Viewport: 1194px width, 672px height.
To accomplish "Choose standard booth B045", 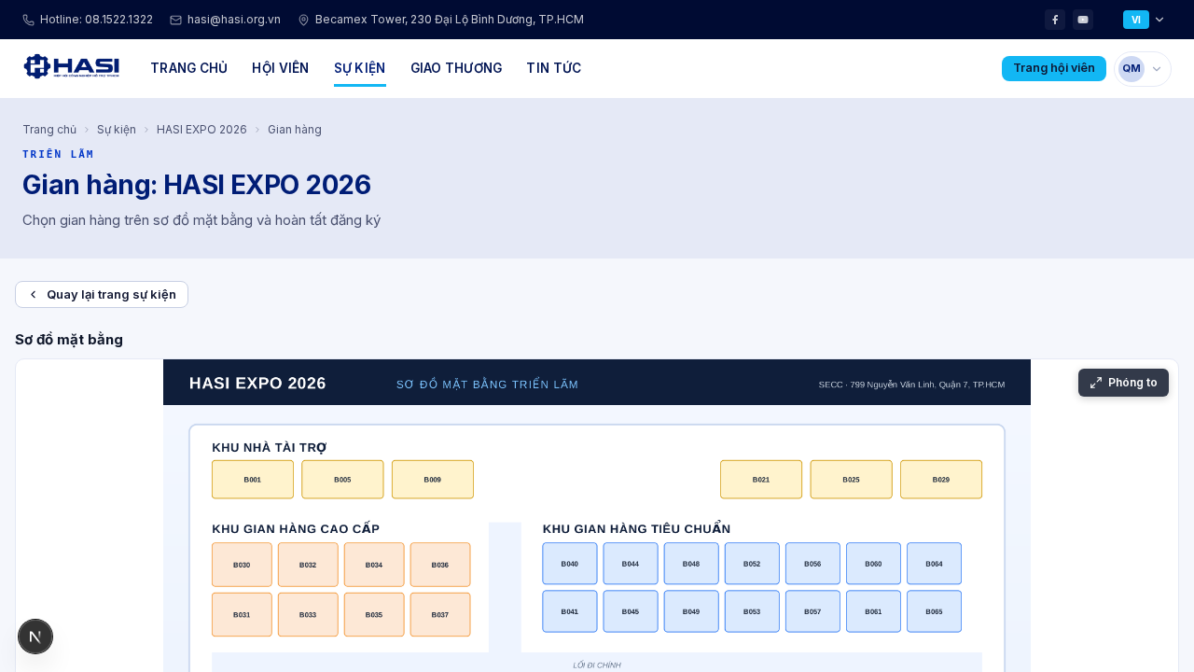I will (x=631, y=611).
